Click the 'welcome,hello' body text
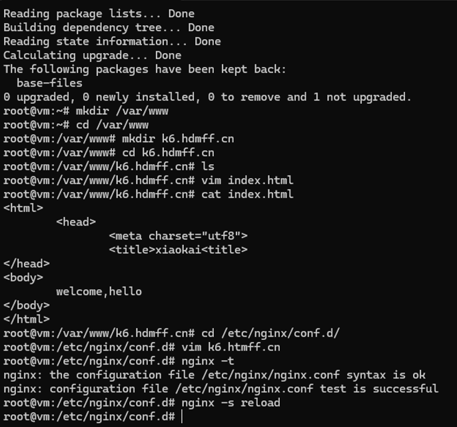 pos(99,291)
